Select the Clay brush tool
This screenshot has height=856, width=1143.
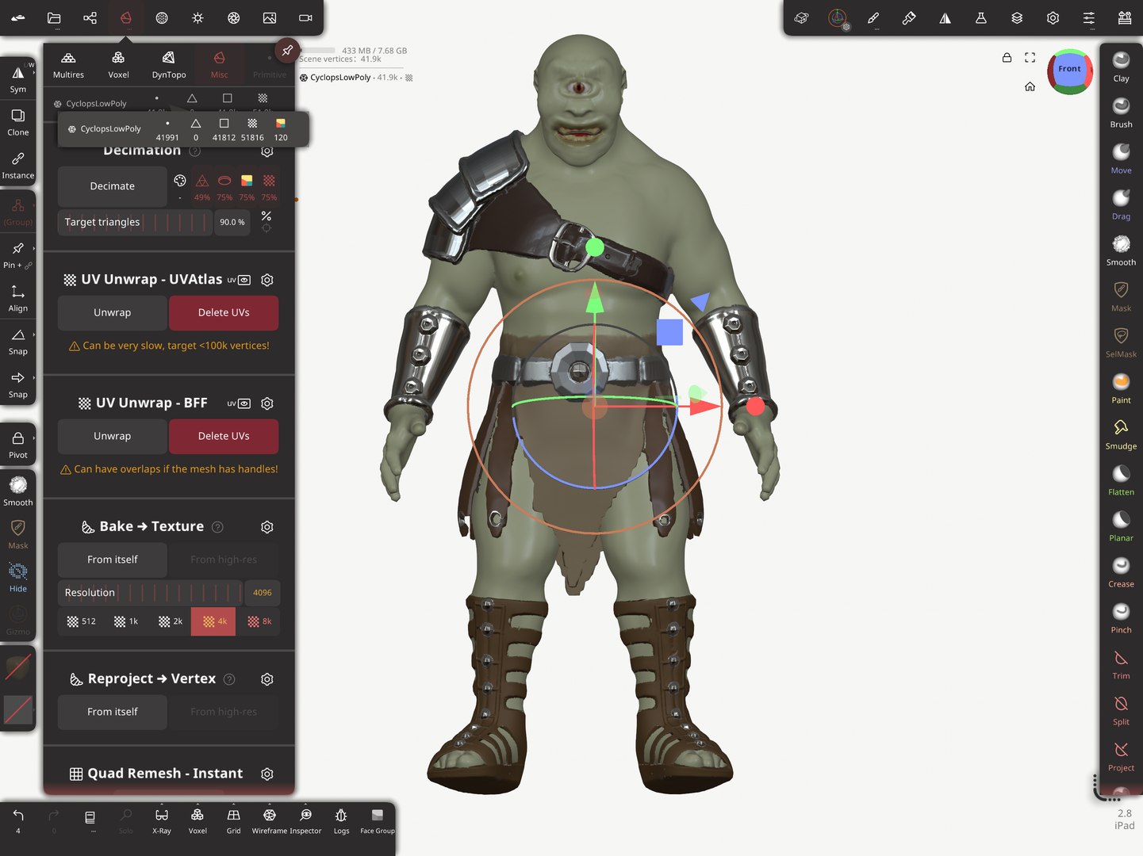click(1121, 67)
